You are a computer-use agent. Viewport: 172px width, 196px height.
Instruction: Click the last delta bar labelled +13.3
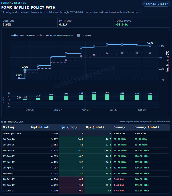coord(150,98)
